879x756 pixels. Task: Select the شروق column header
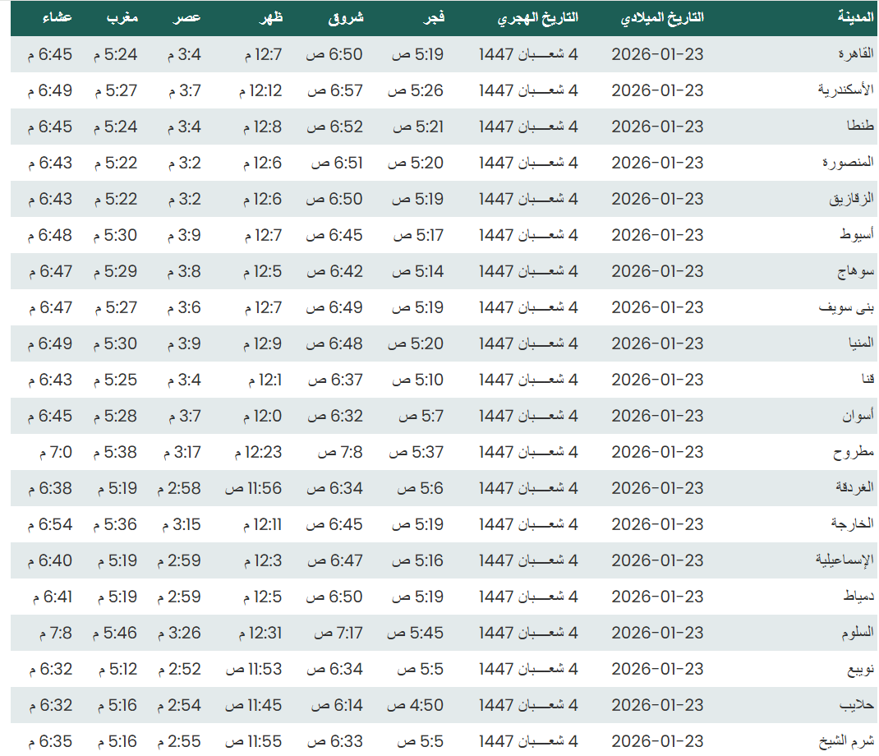pos(345,18)
